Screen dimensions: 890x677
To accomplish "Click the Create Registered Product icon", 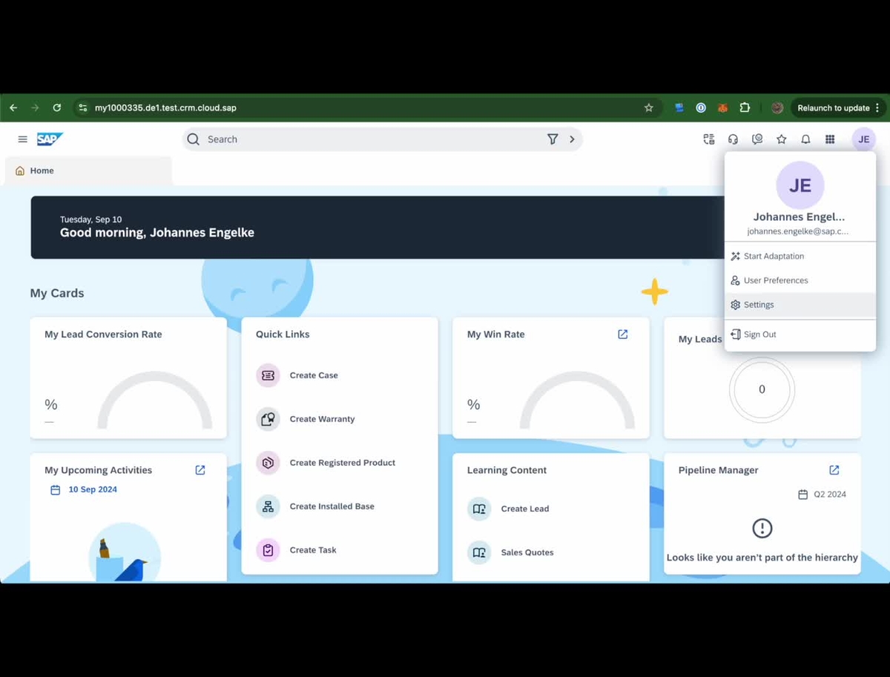I will click(268, 463).
